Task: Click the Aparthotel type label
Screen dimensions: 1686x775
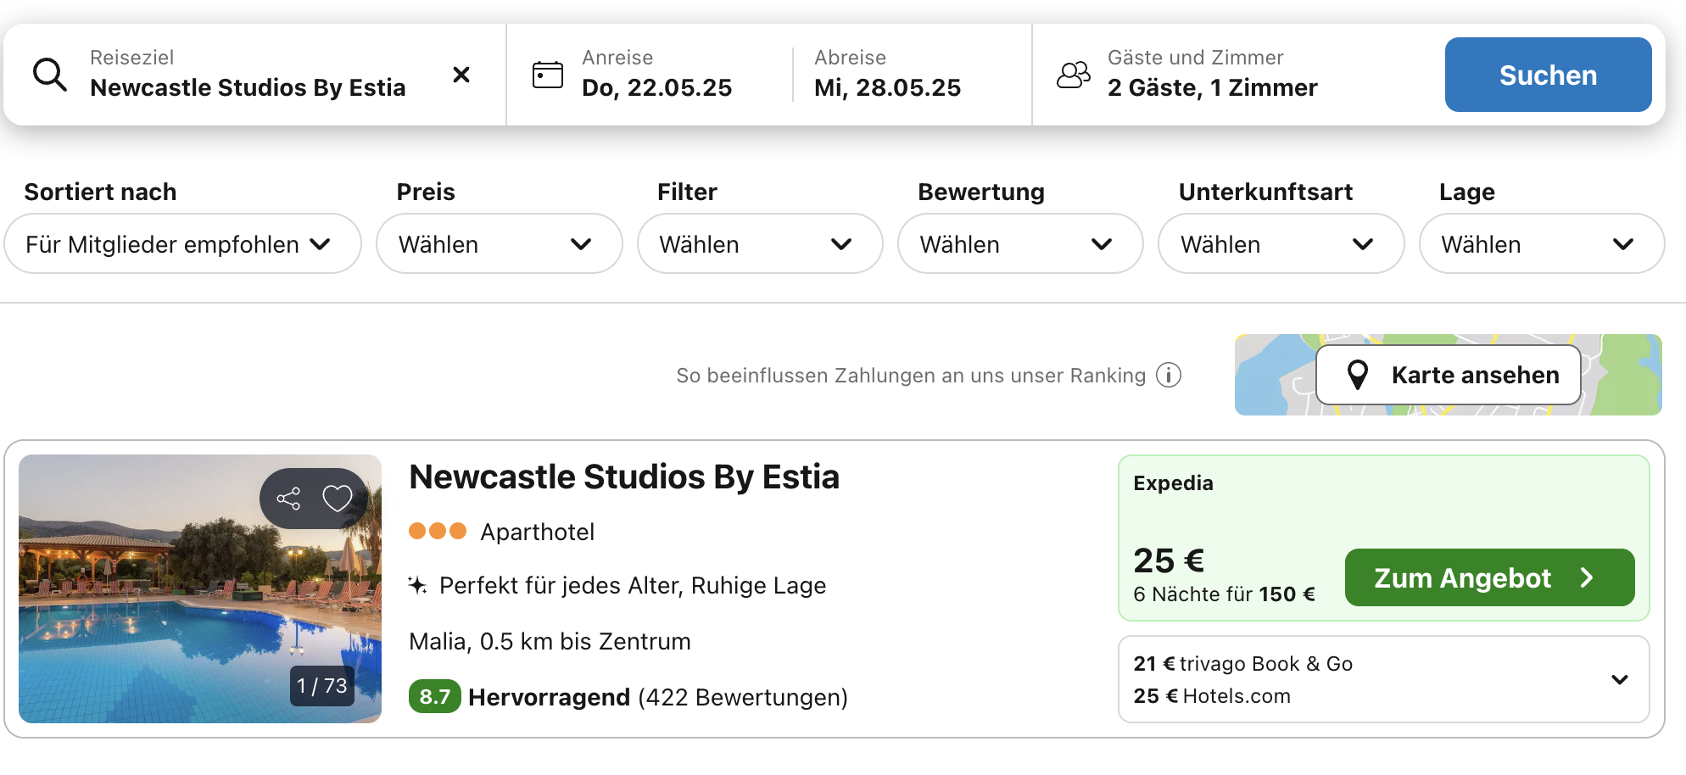Action: click(x=537, y=532)
